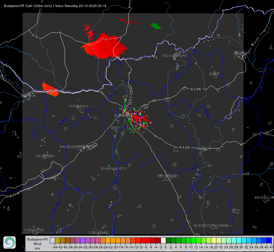The image size is (274, 252).
Task: Click the Heves county label
Action: [x=207, y=114]
